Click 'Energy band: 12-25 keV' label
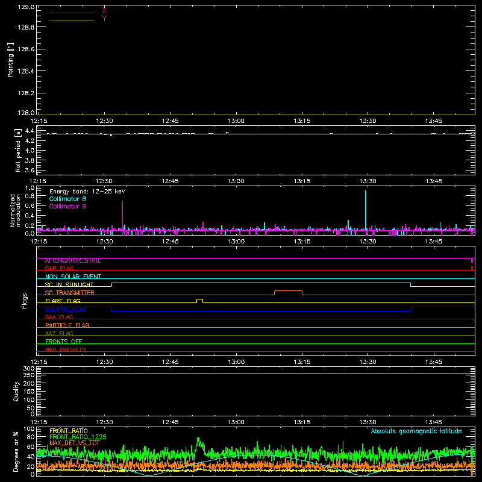 (87, 192)
